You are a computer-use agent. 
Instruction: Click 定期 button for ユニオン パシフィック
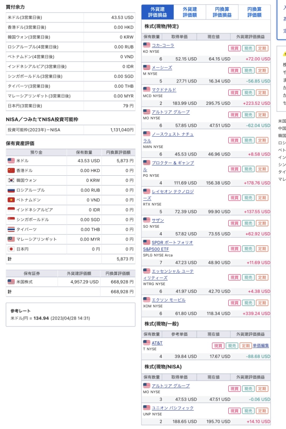pos(262,411)
